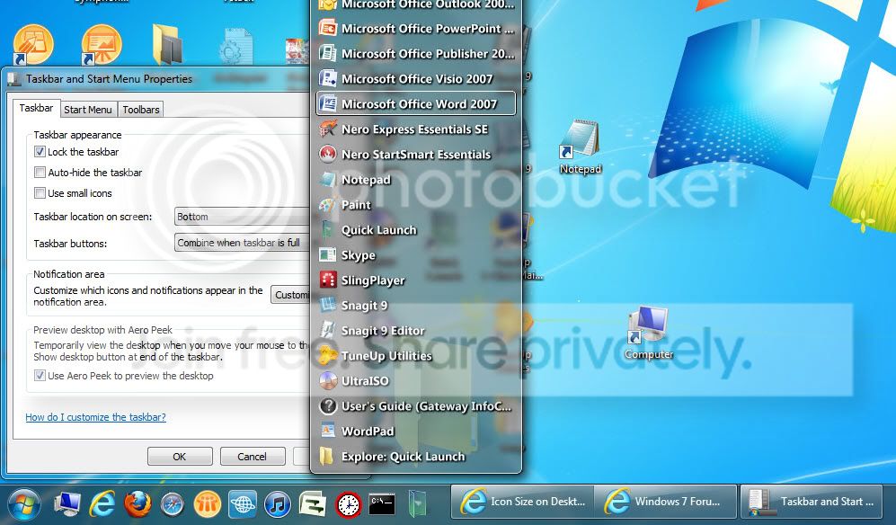
Task: Click the Nero StartSmart Essentials flame icon
Action: point(328,154)
